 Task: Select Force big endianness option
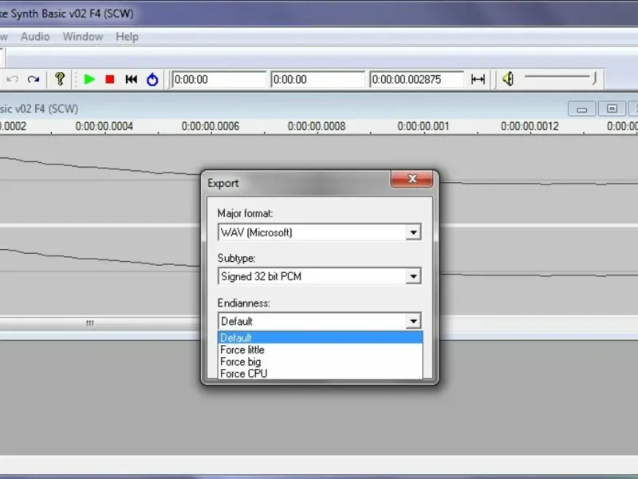(x=321, y=362)
